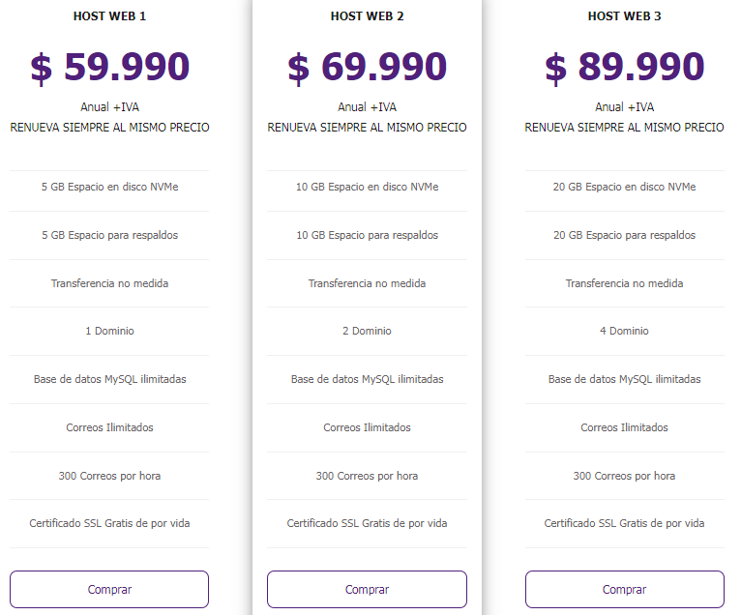The image size is (741, 615).
Task: Click Comprar button for Host Web 3
Action: click(x=624, y=589)
